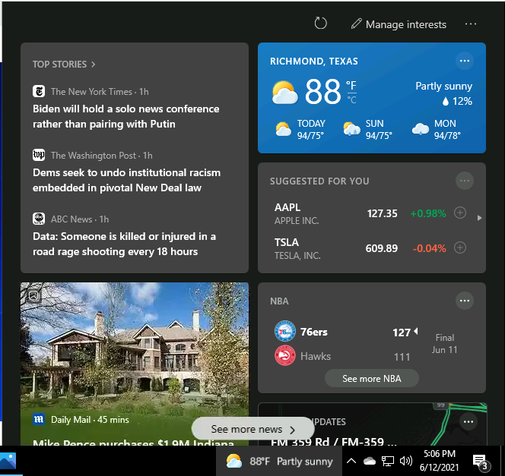Click the image gallery icon on photo
The width and height of the screenshot is (505, 476).
pyautogui.click(x=33, y=295)
